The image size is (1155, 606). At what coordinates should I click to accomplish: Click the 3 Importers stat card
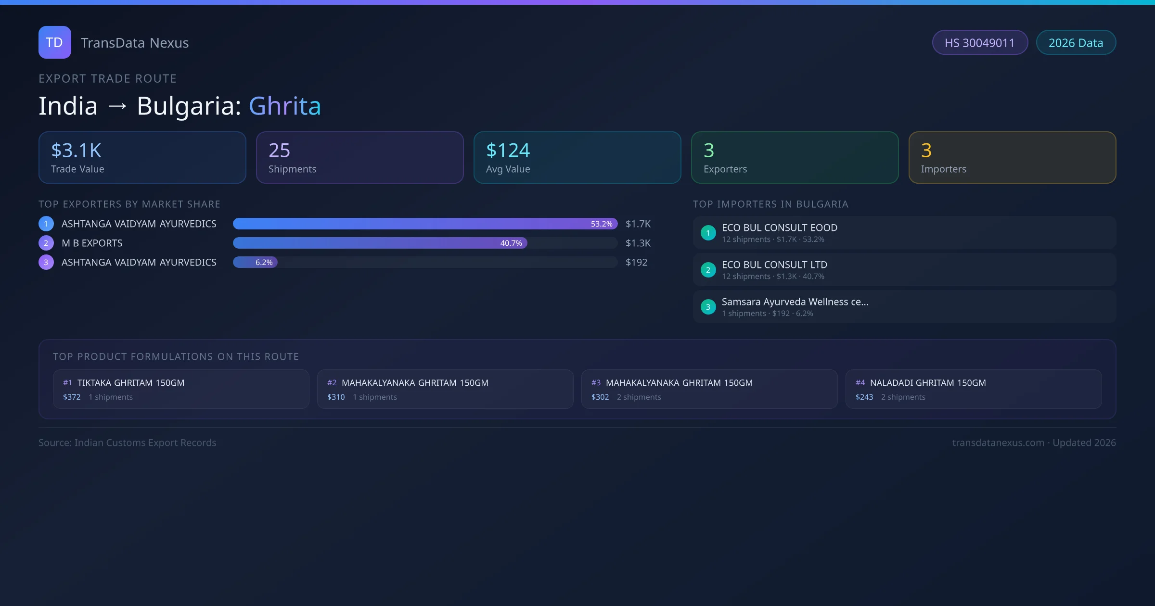point(1012,158)
